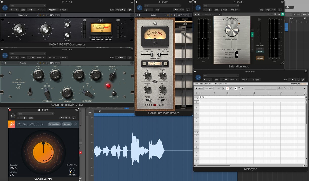Viewport: 309px width, 181px height.
Task: Open Melodyne オプション menu
Action: [x=218, y=84]
